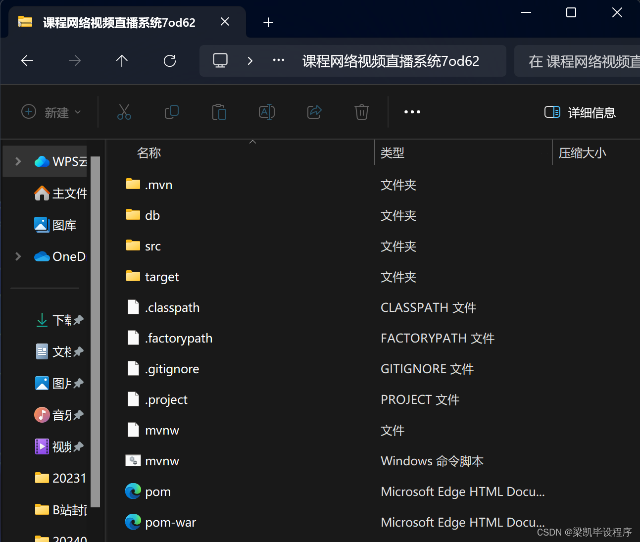Paste from clipboard using the paste icon
Viewport: 640px width, 542px height.
pos(219,112)
